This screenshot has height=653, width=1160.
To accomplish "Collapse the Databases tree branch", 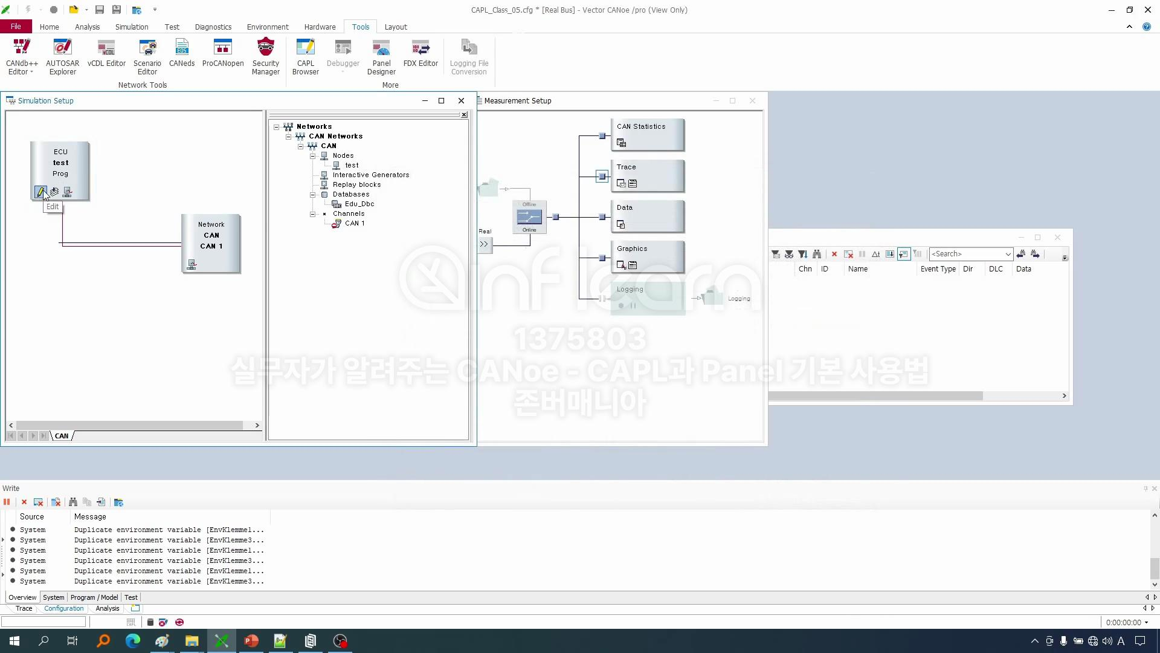I will click(x=313, y=195).
